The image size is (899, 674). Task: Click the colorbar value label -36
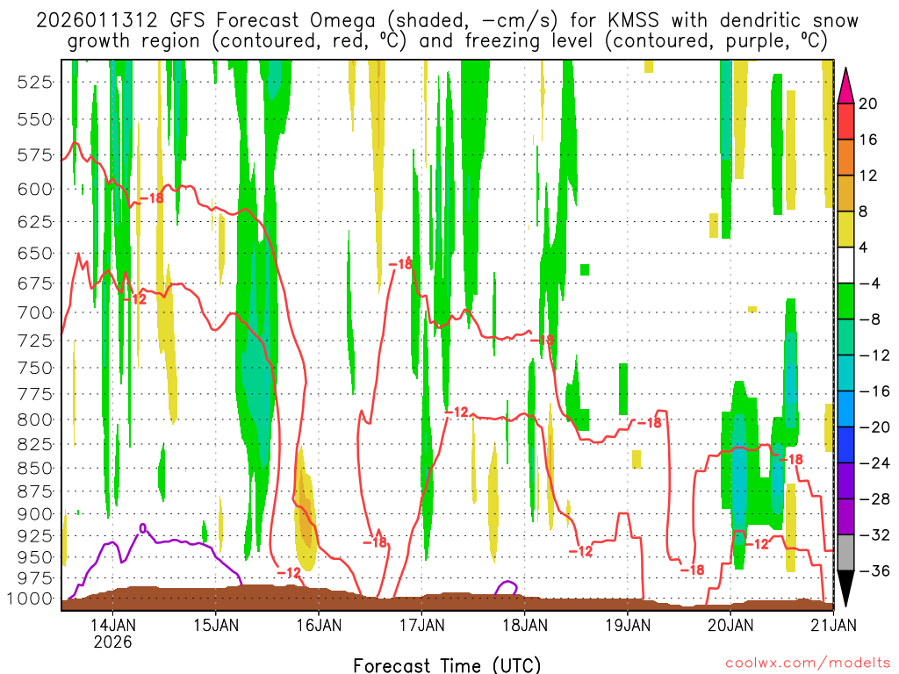[x=874, y=570]
